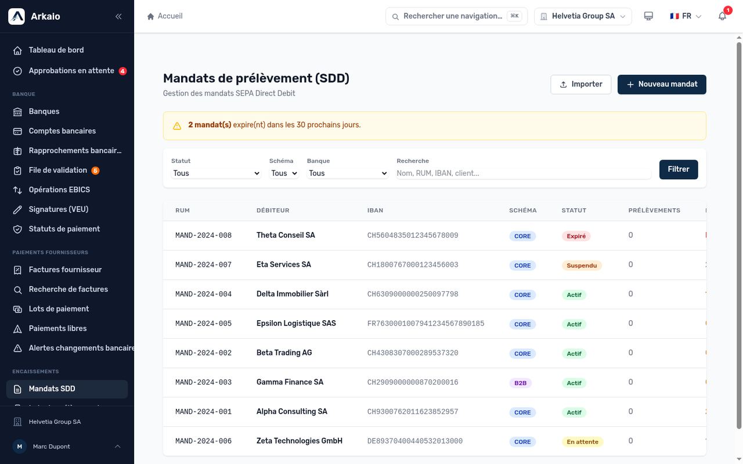The height and width of the screenshot is (464, 743).
Task: Click the Rapprochements bancaires icon
Action: 17,151
